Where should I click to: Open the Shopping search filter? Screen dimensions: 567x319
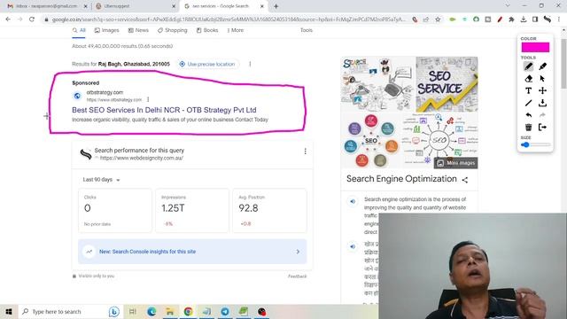tap(172, 30)
